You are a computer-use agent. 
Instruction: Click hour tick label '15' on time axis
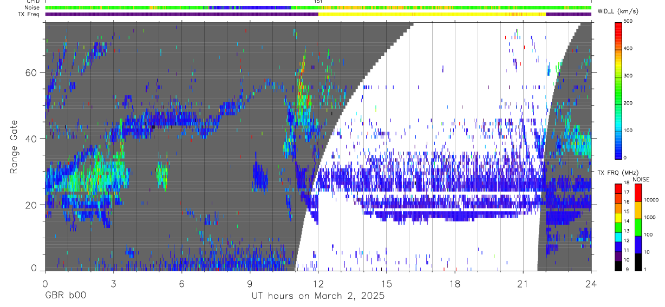click(386, 283)
